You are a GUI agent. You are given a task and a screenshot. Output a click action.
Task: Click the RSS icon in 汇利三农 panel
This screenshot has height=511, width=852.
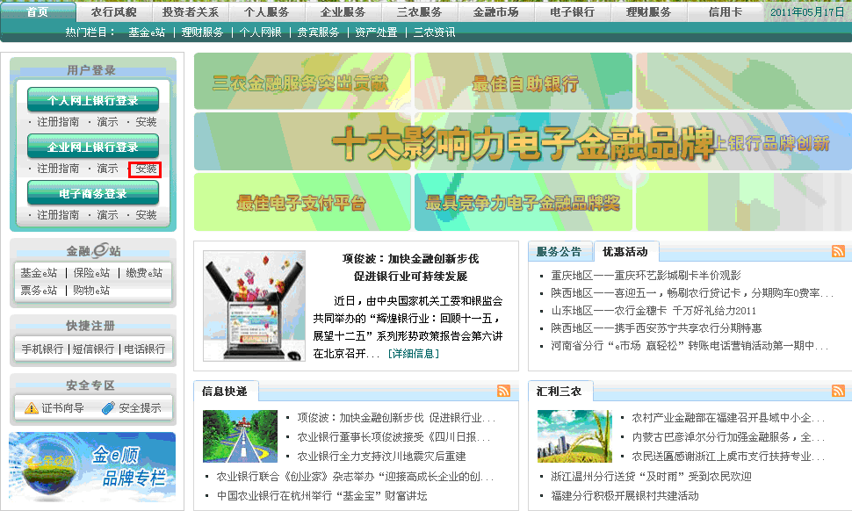[837, 390]
